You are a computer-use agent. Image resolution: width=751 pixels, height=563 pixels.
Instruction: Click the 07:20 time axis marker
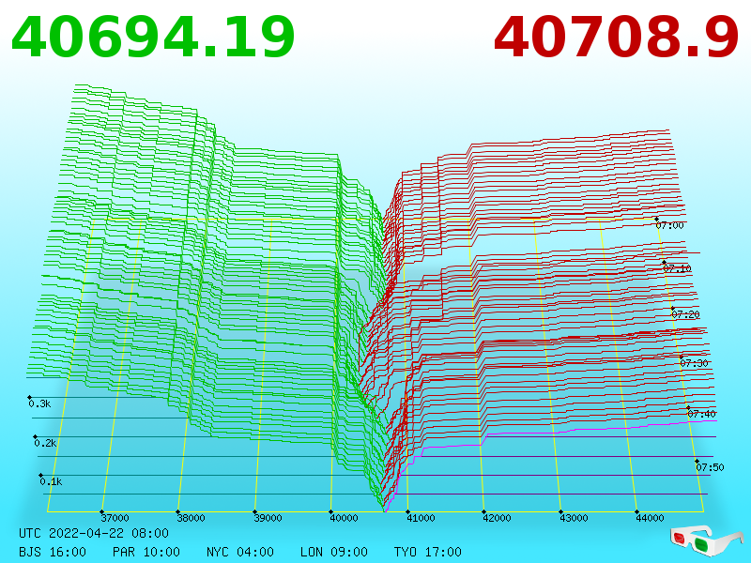point(685,314)
